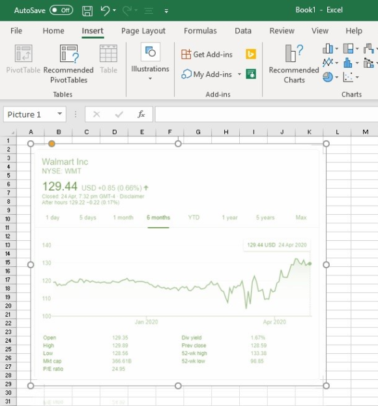This screenshot has width=378, height=406.
Task: Select column A header
Action: [31, 132]
